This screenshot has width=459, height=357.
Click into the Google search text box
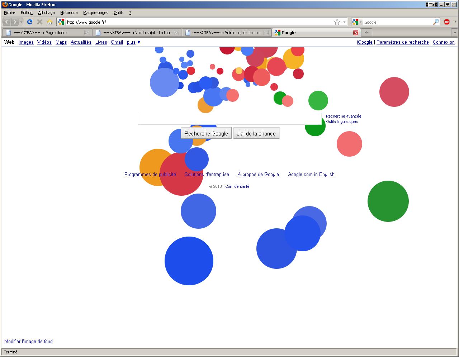(x=229, y=119)
